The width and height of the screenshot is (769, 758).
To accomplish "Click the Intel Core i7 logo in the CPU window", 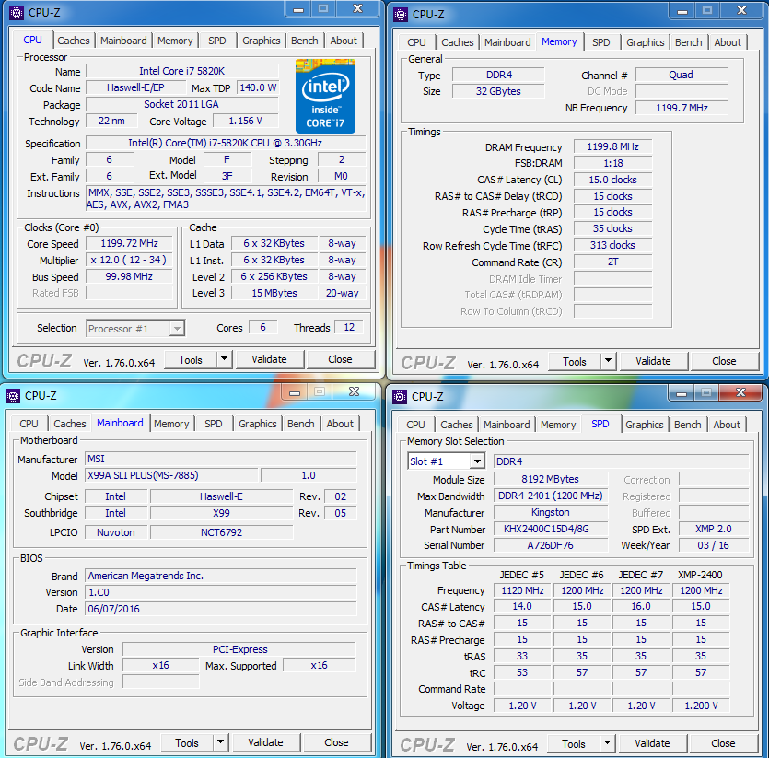I will tap(326, 96).
